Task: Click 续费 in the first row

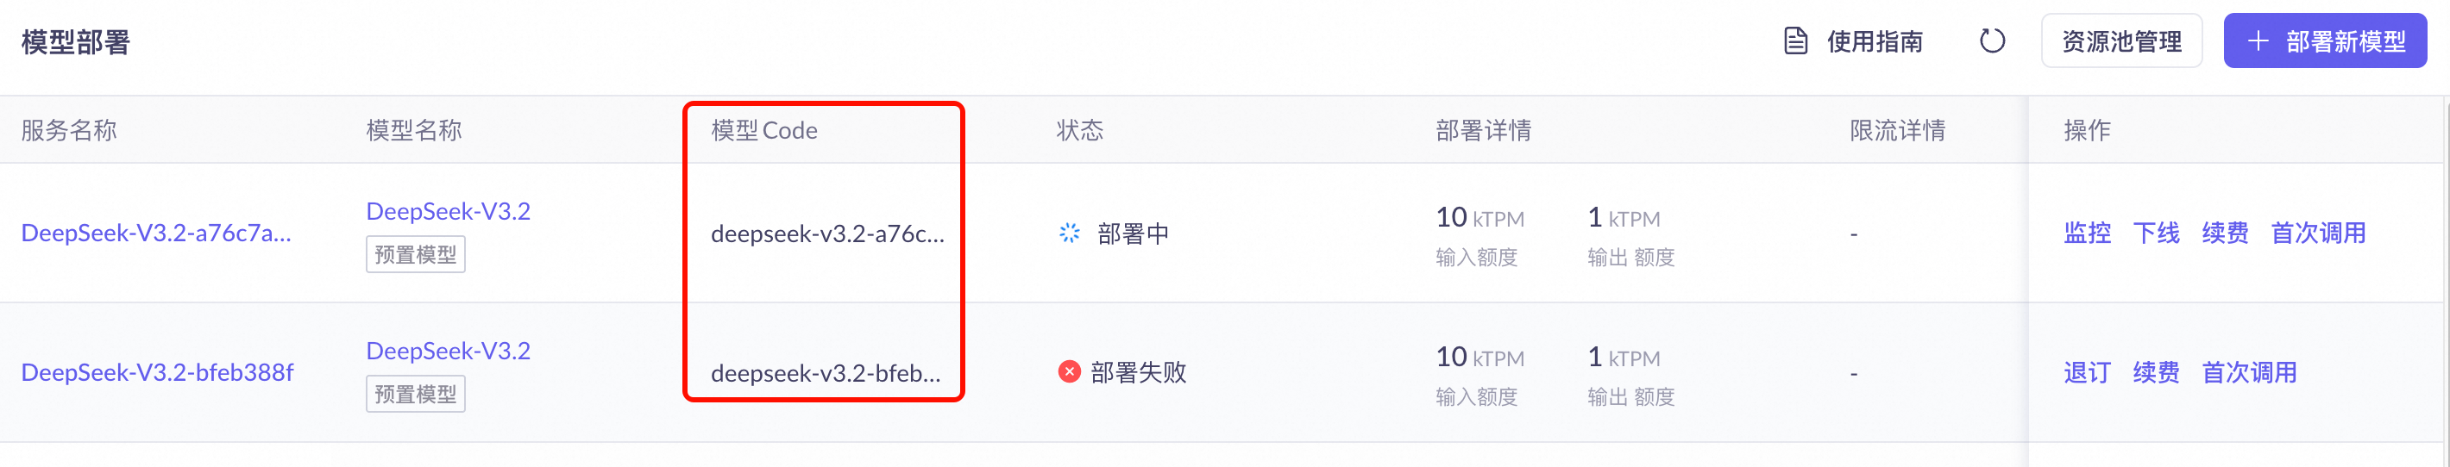Action: [x=2225, y=233]
